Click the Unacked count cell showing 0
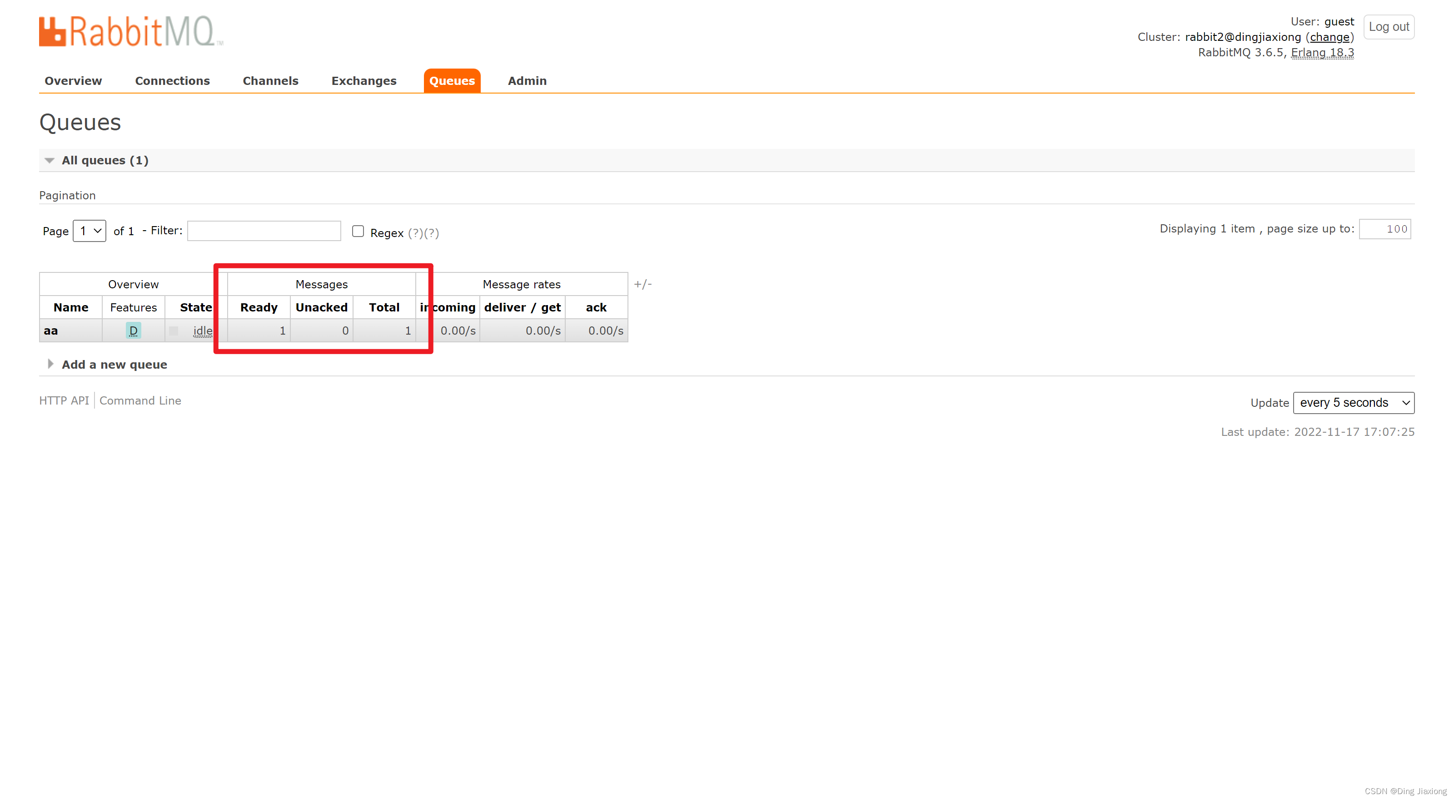The width and height of the screenshot is (1454, 800). 322,331
